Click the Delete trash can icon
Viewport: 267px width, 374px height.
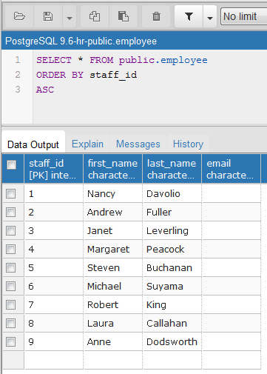pyautogui.click(x=156, y=16)
